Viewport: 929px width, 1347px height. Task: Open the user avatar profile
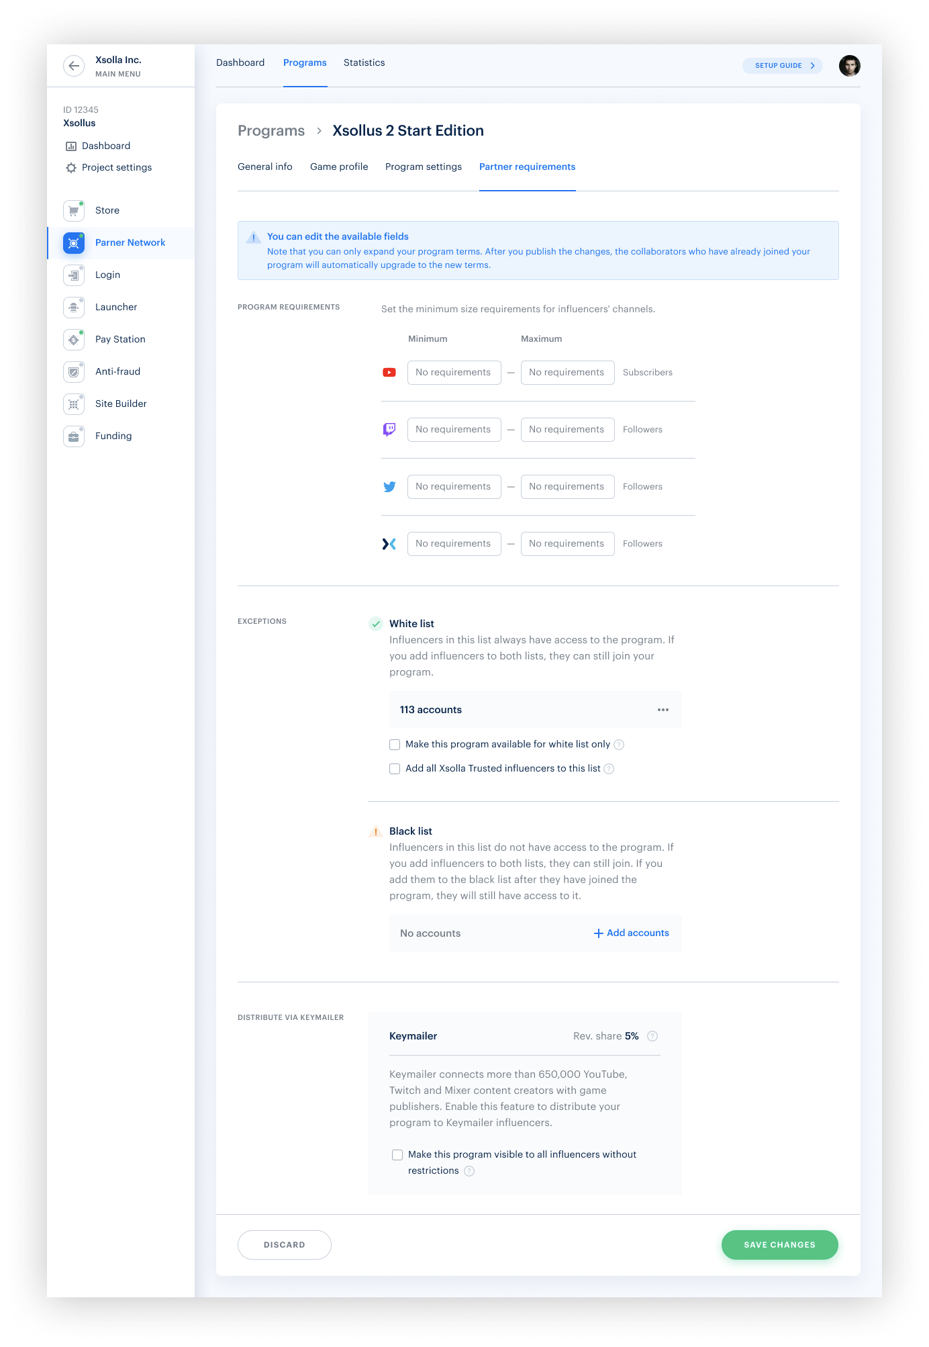tap(850, 66)
